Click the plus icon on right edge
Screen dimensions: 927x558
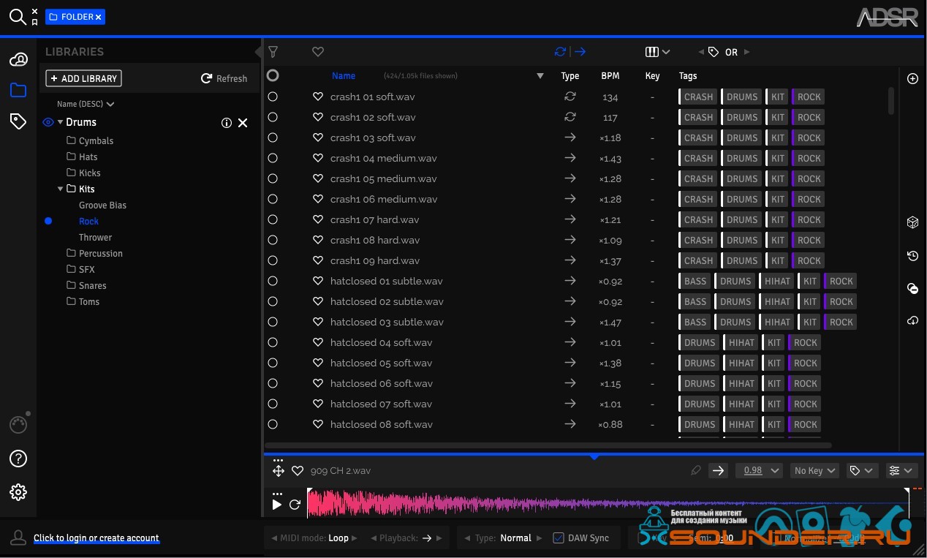click(912, 79)
